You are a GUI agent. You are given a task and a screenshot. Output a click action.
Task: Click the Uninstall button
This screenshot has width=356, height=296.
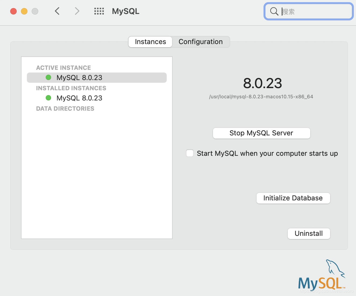click(309, 234)
